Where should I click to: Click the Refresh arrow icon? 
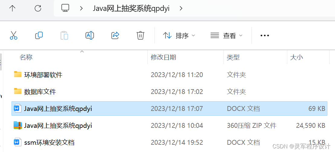click(x=38, y=8)
